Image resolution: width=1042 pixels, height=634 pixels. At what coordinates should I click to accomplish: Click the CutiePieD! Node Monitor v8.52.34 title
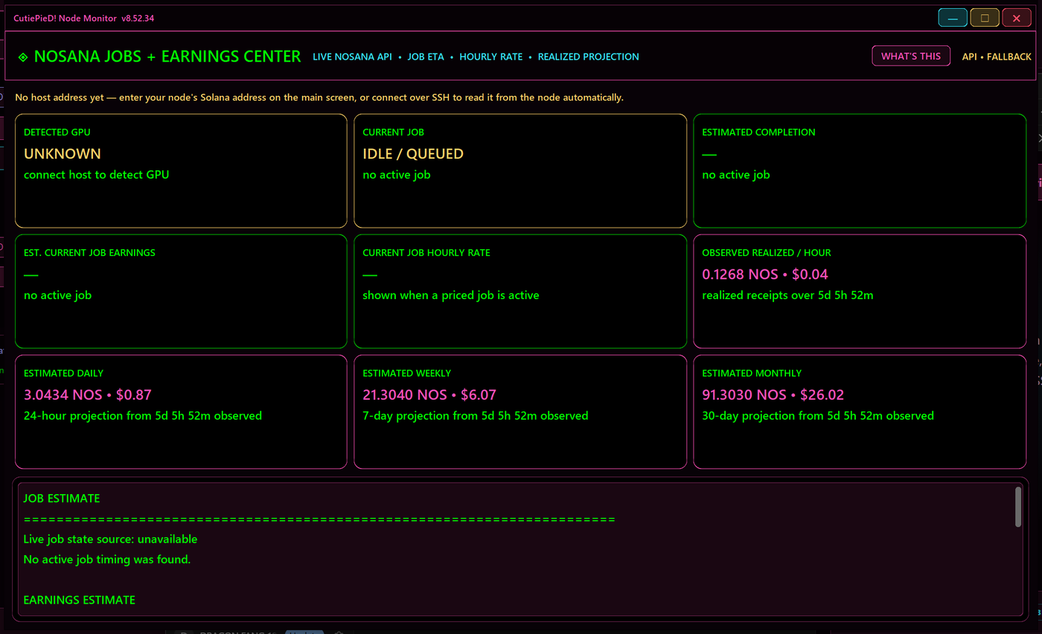click(84, 18)
